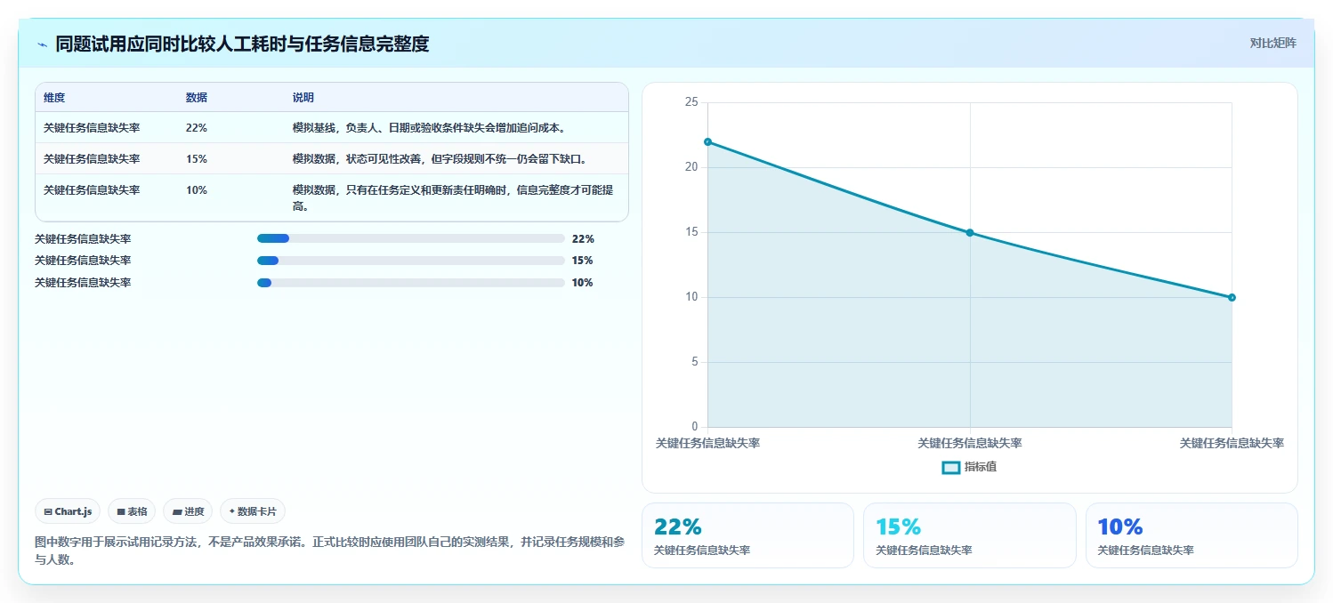The height and width of the screenshot is (603, 1333).
Task: Click the 22% progress bar
Action: coord(411,238)
